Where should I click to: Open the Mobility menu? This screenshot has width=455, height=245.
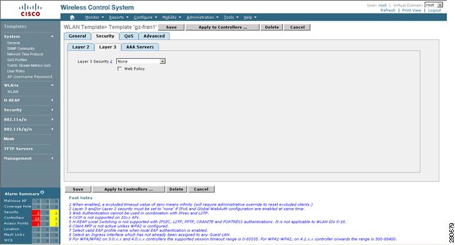[x=171, y=17]
